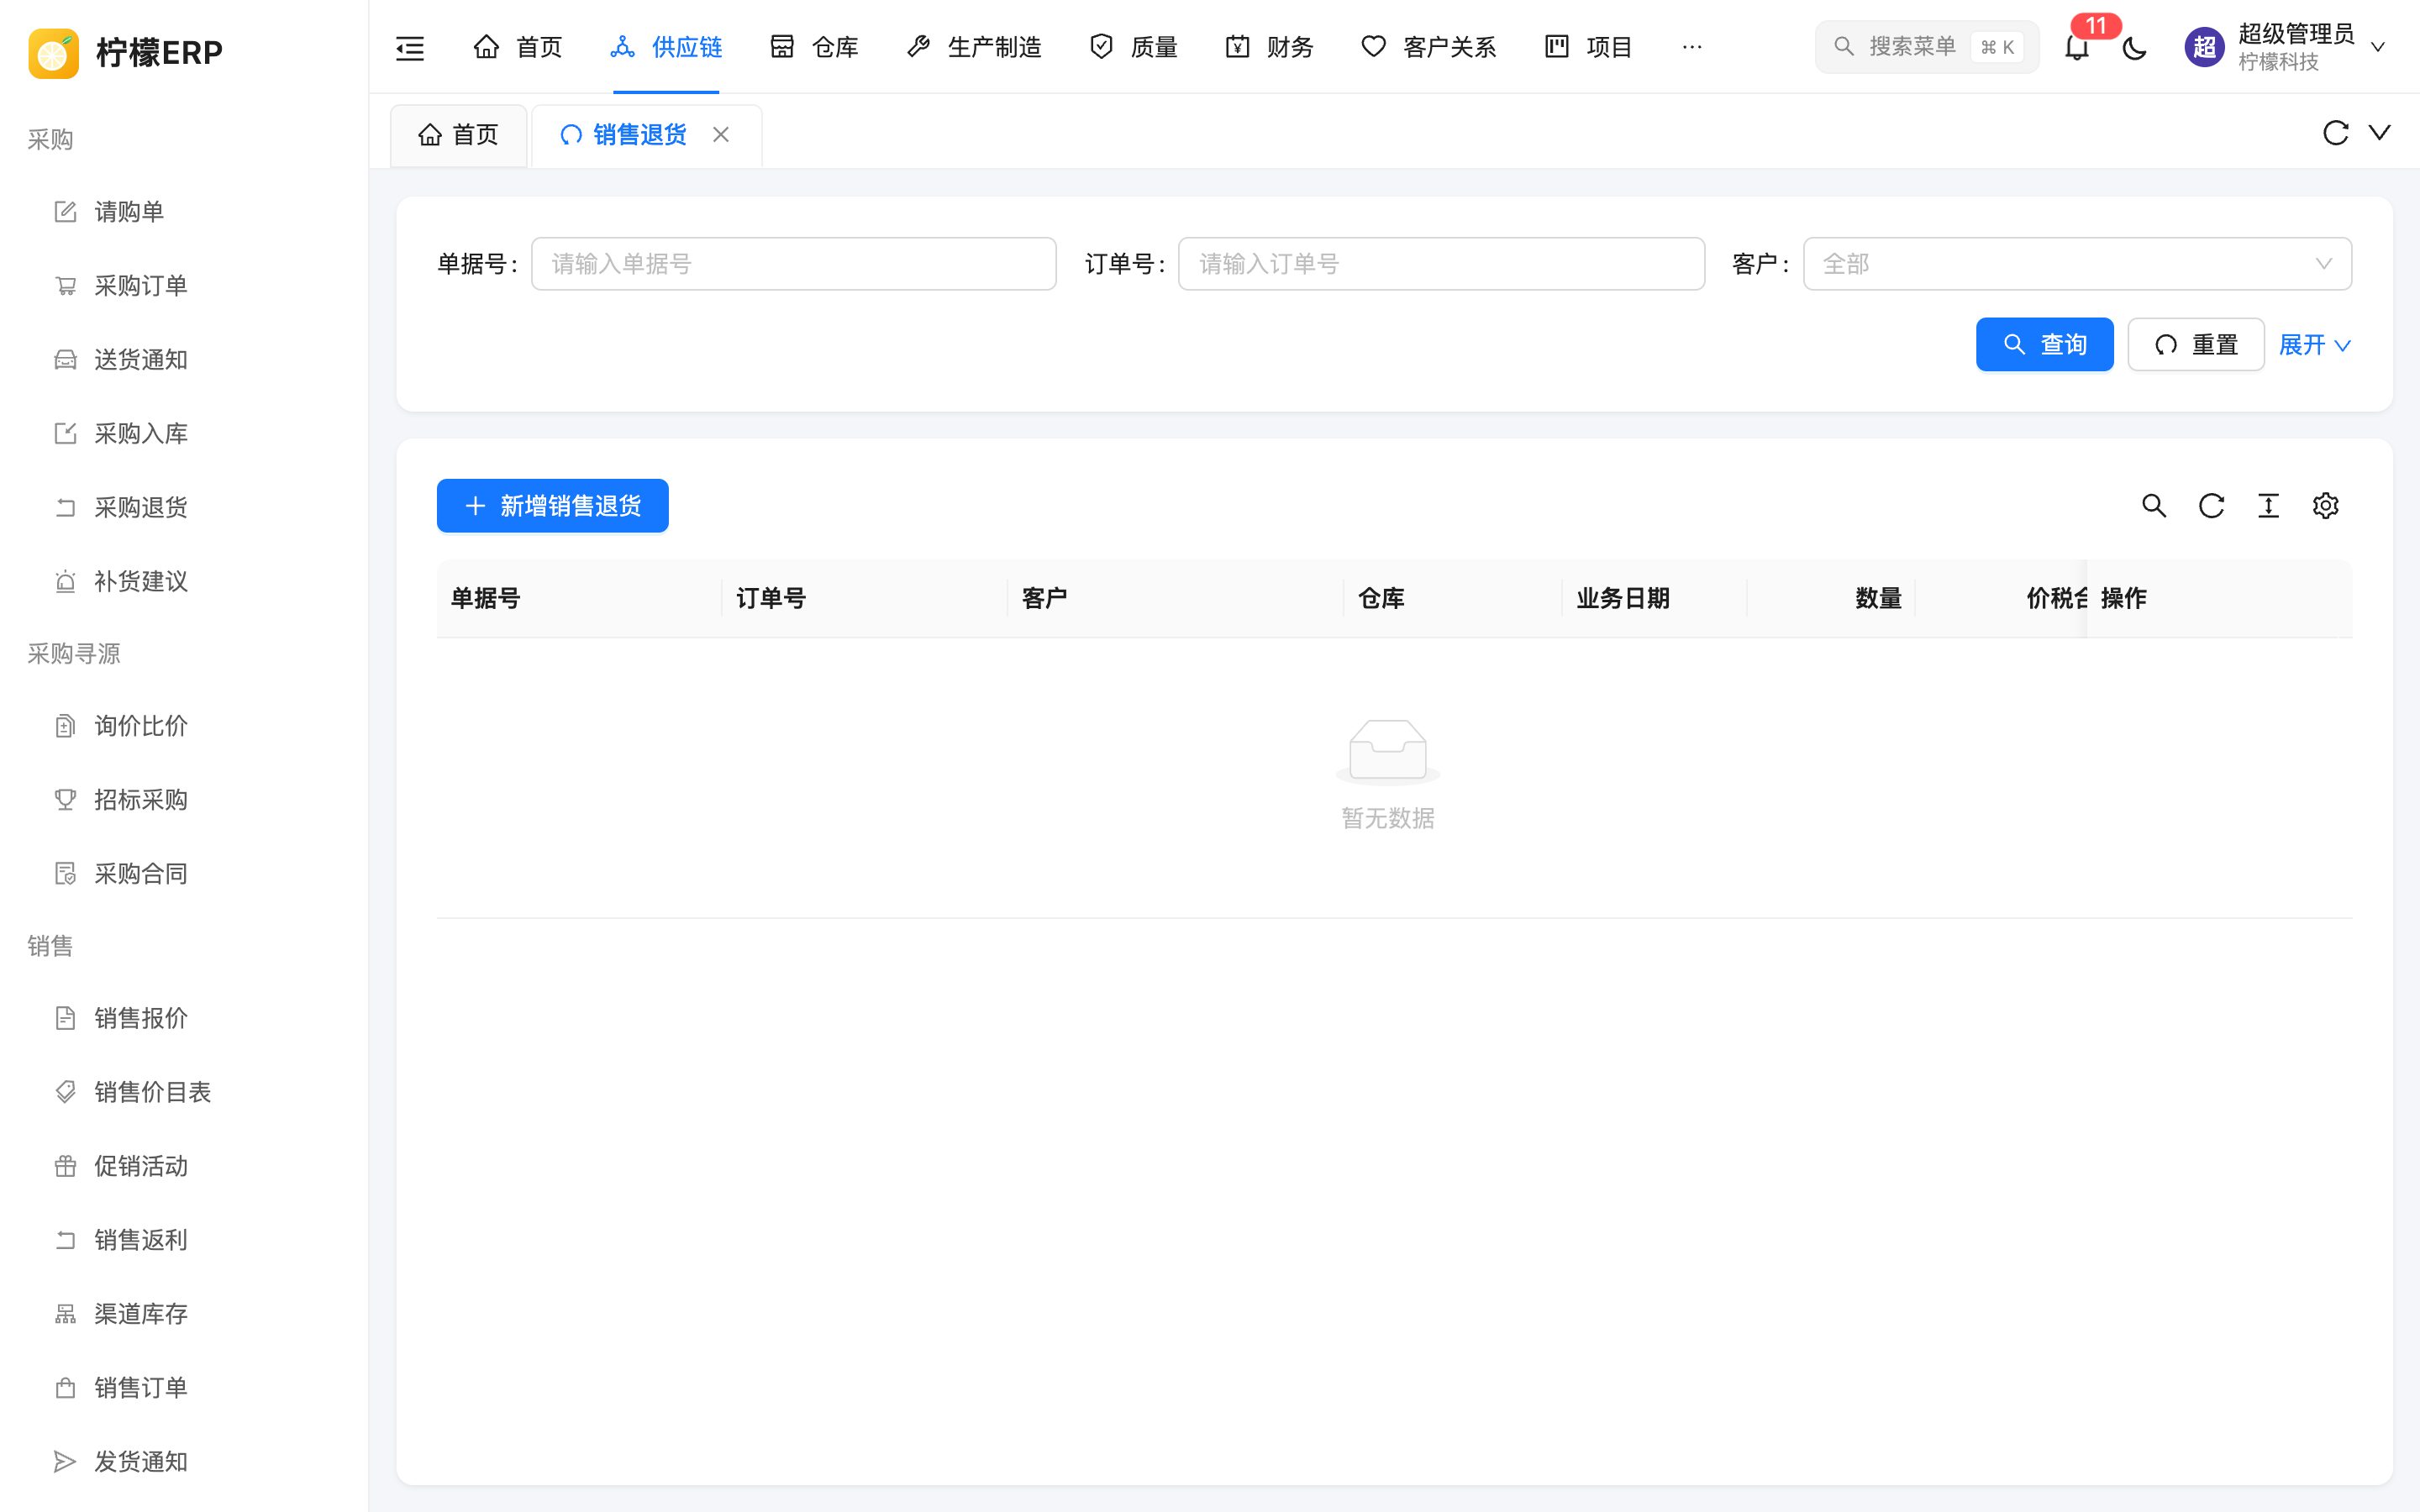The height and width of the screenshot is (1512, 2420).
Task: Open 销售价目表 in the sidebar
Action: tap(184, 1092)
